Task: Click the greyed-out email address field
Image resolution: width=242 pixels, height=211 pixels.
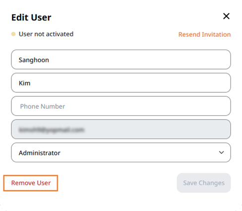Action: click(x=121, y=129)
